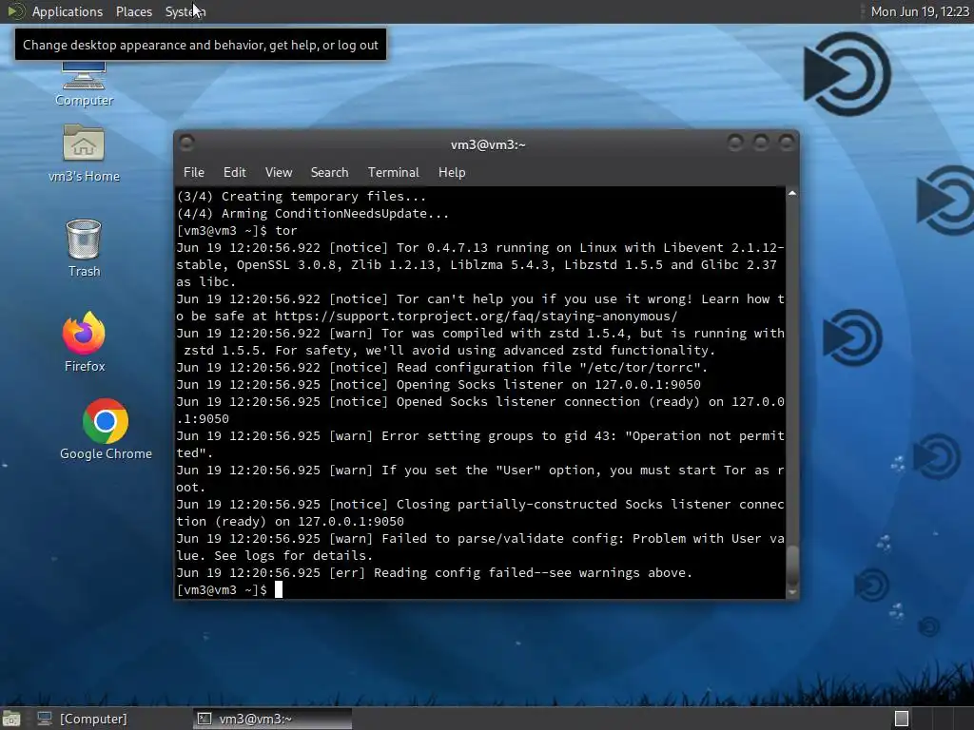Close the terminal window
The width and height of the screenshot is (974, 730).
[x=787, y=144]
